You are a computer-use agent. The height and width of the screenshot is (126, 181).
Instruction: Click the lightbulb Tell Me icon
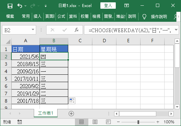144,17
